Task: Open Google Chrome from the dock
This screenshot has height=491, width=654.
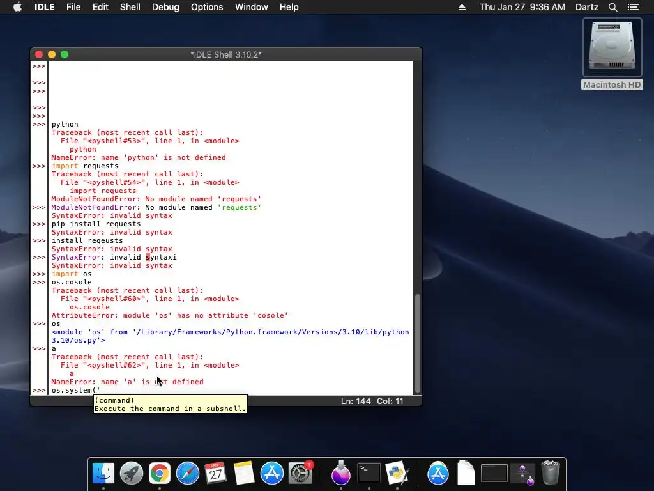Action: (159, 474)
